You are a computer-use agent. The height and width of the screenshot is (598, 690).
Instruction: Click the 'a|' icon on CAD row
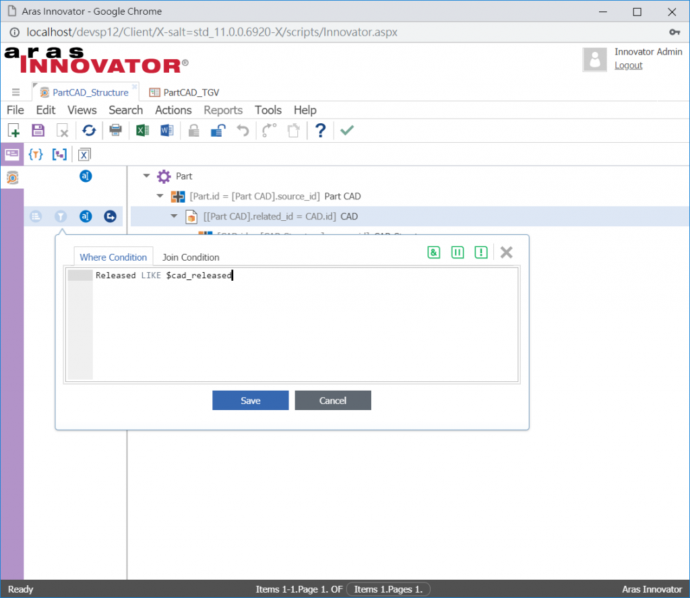coord(86,216)
